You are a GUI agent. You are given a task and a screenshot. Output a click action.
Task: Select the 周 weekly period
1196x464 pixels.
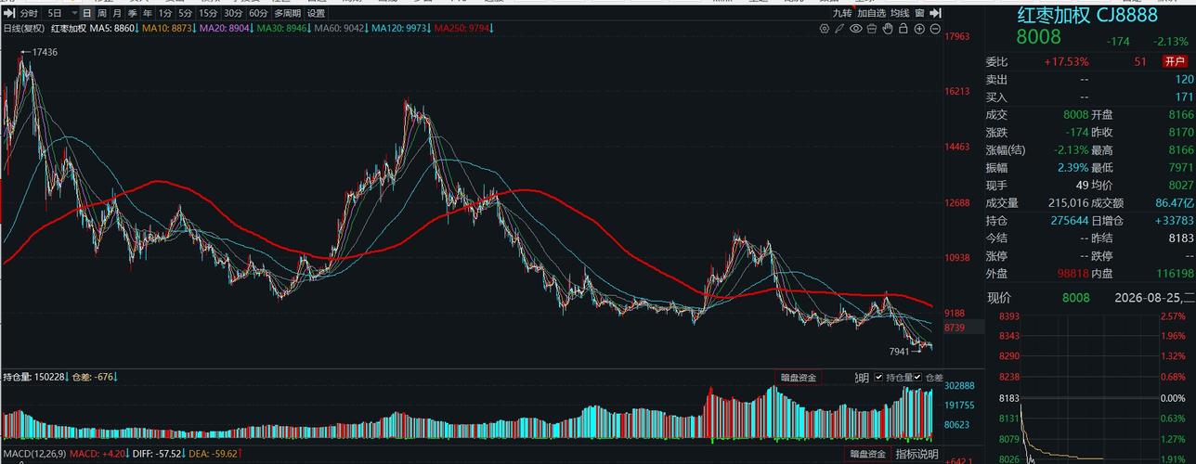click(102, 13)
